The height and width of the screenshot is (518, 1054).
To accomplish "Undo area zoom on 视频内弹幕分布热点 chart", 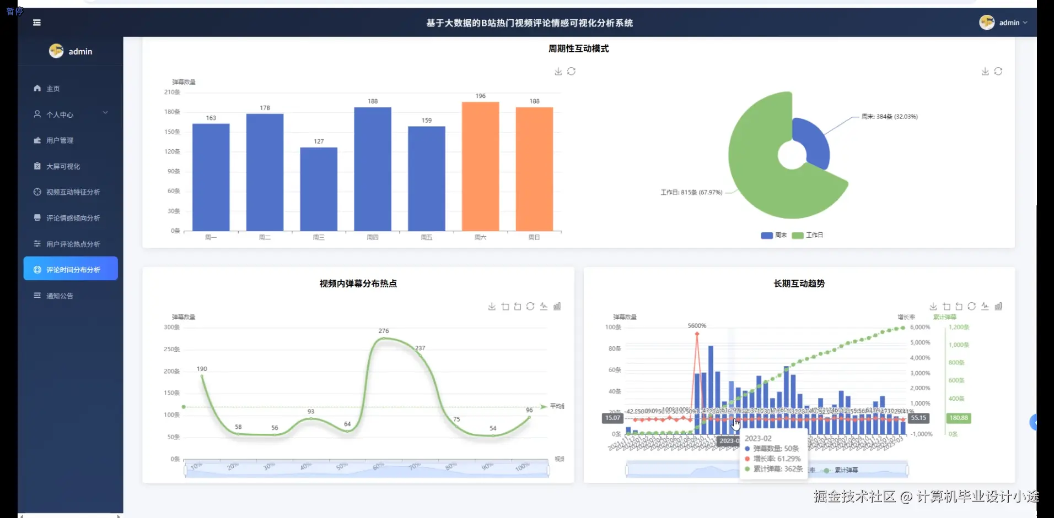I will 518,307.
